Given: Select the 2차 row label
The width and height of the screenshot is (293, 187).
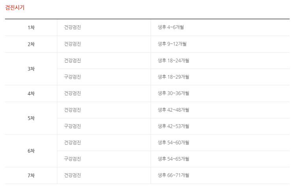Looking at the screenshot, I should pos(31,44).
